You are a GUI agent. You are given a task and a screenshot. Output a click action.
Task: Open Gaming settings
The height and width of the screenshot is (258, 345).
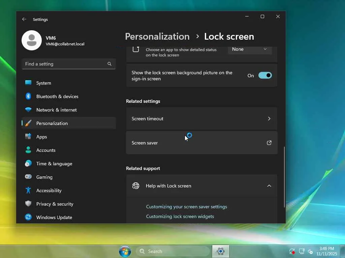pos(69,177)
